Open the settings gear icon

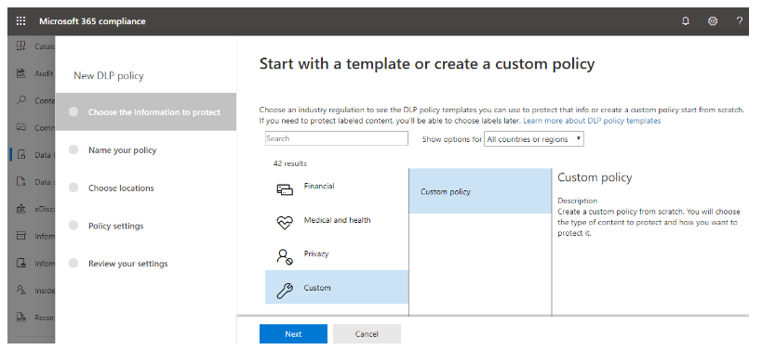(x=713, y=21)
